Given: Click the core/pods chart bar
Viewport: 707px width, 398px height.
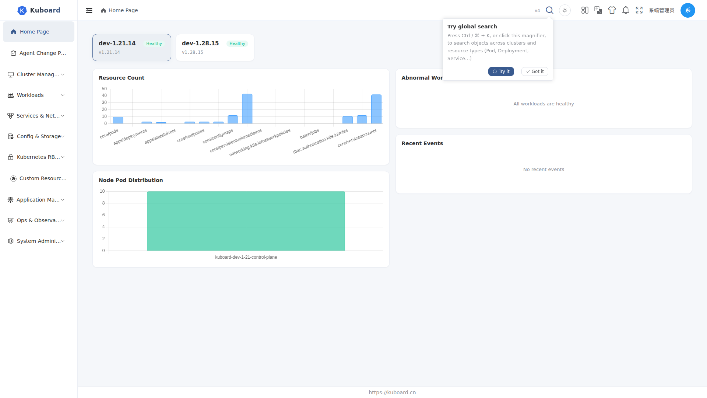Looking at the screenshot, I should (x=118, y=120).
